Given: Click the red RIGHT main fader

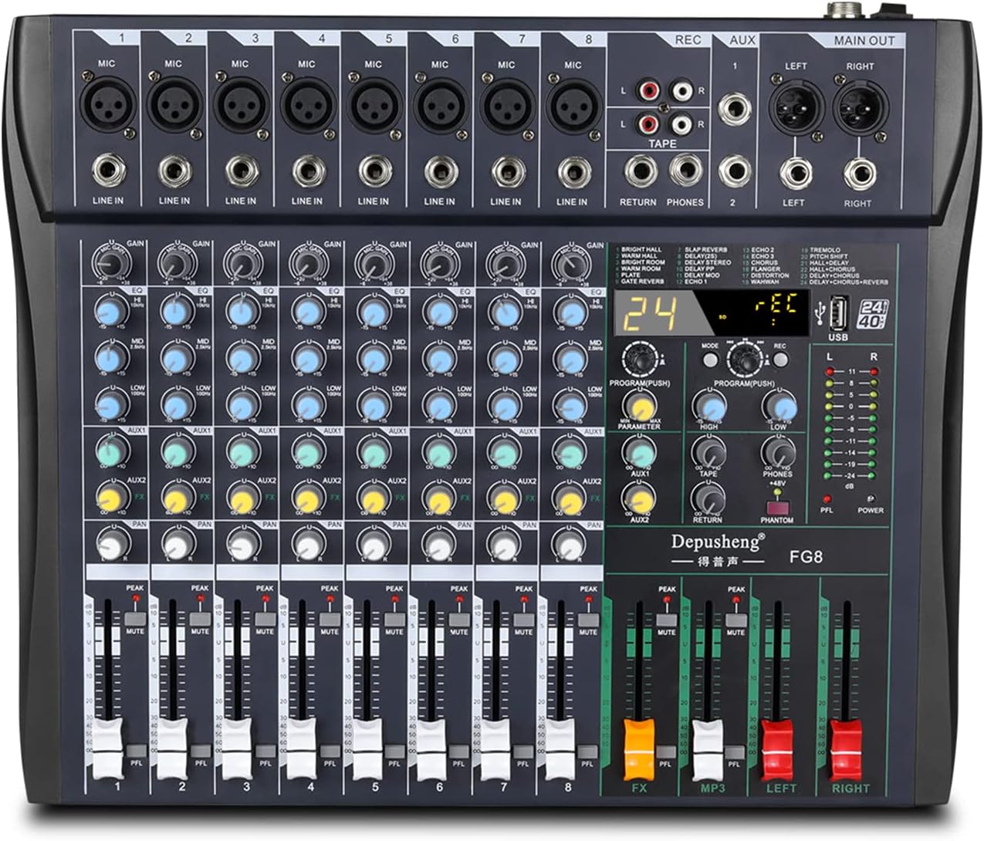Looking at the screenshot, I should coord(846,748).
